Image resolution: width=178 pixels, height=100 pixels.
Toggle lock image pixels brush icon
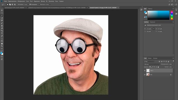point(152,67)
